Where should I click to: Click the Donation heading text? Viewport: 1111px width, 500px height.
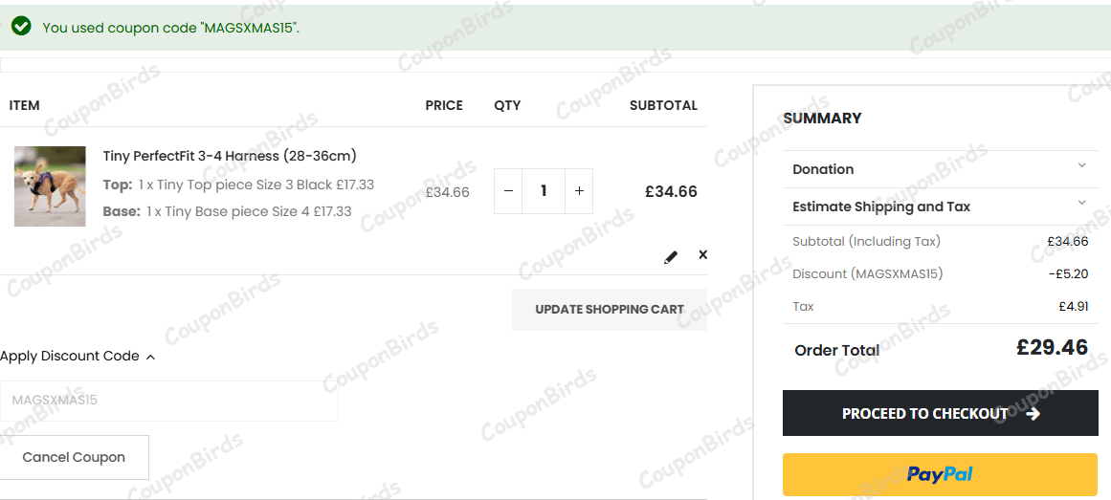pos(823,169)
